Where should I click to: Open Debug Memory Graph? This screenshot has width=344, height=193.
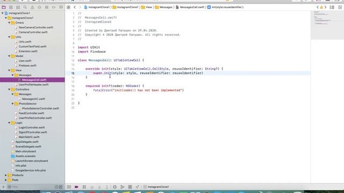point(123,187)
